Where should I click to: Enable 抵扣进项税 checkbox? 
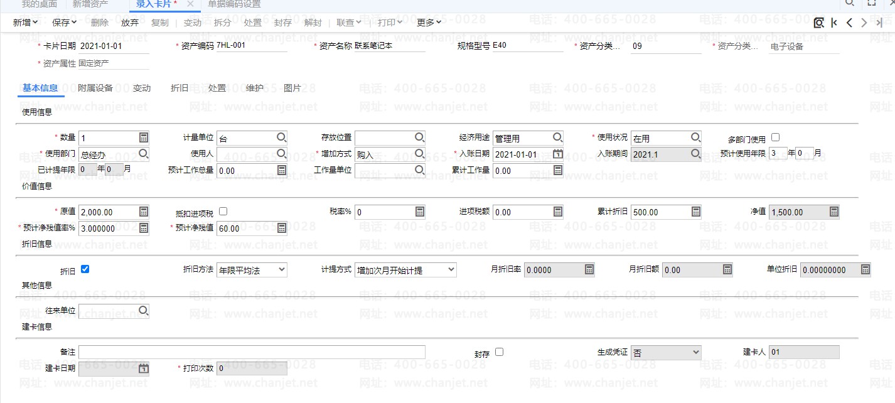(223, 212)
